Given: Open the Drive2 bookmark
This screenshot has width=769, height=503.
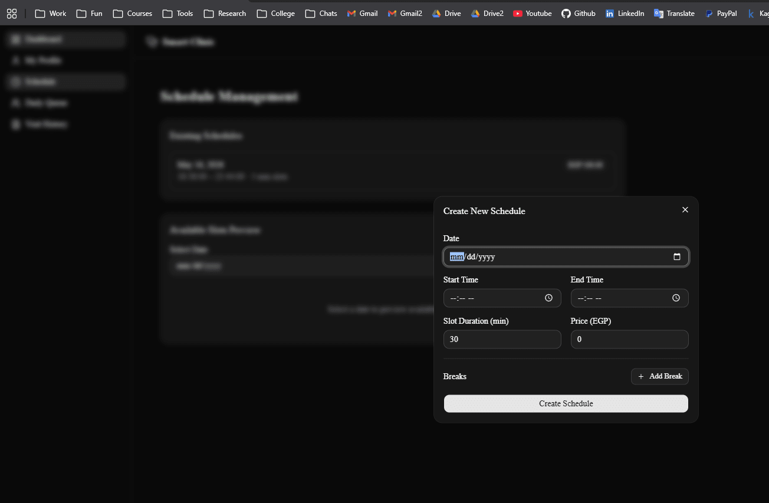Looking at the screenshot, I should pyautogui.click(x=488, y=14).
